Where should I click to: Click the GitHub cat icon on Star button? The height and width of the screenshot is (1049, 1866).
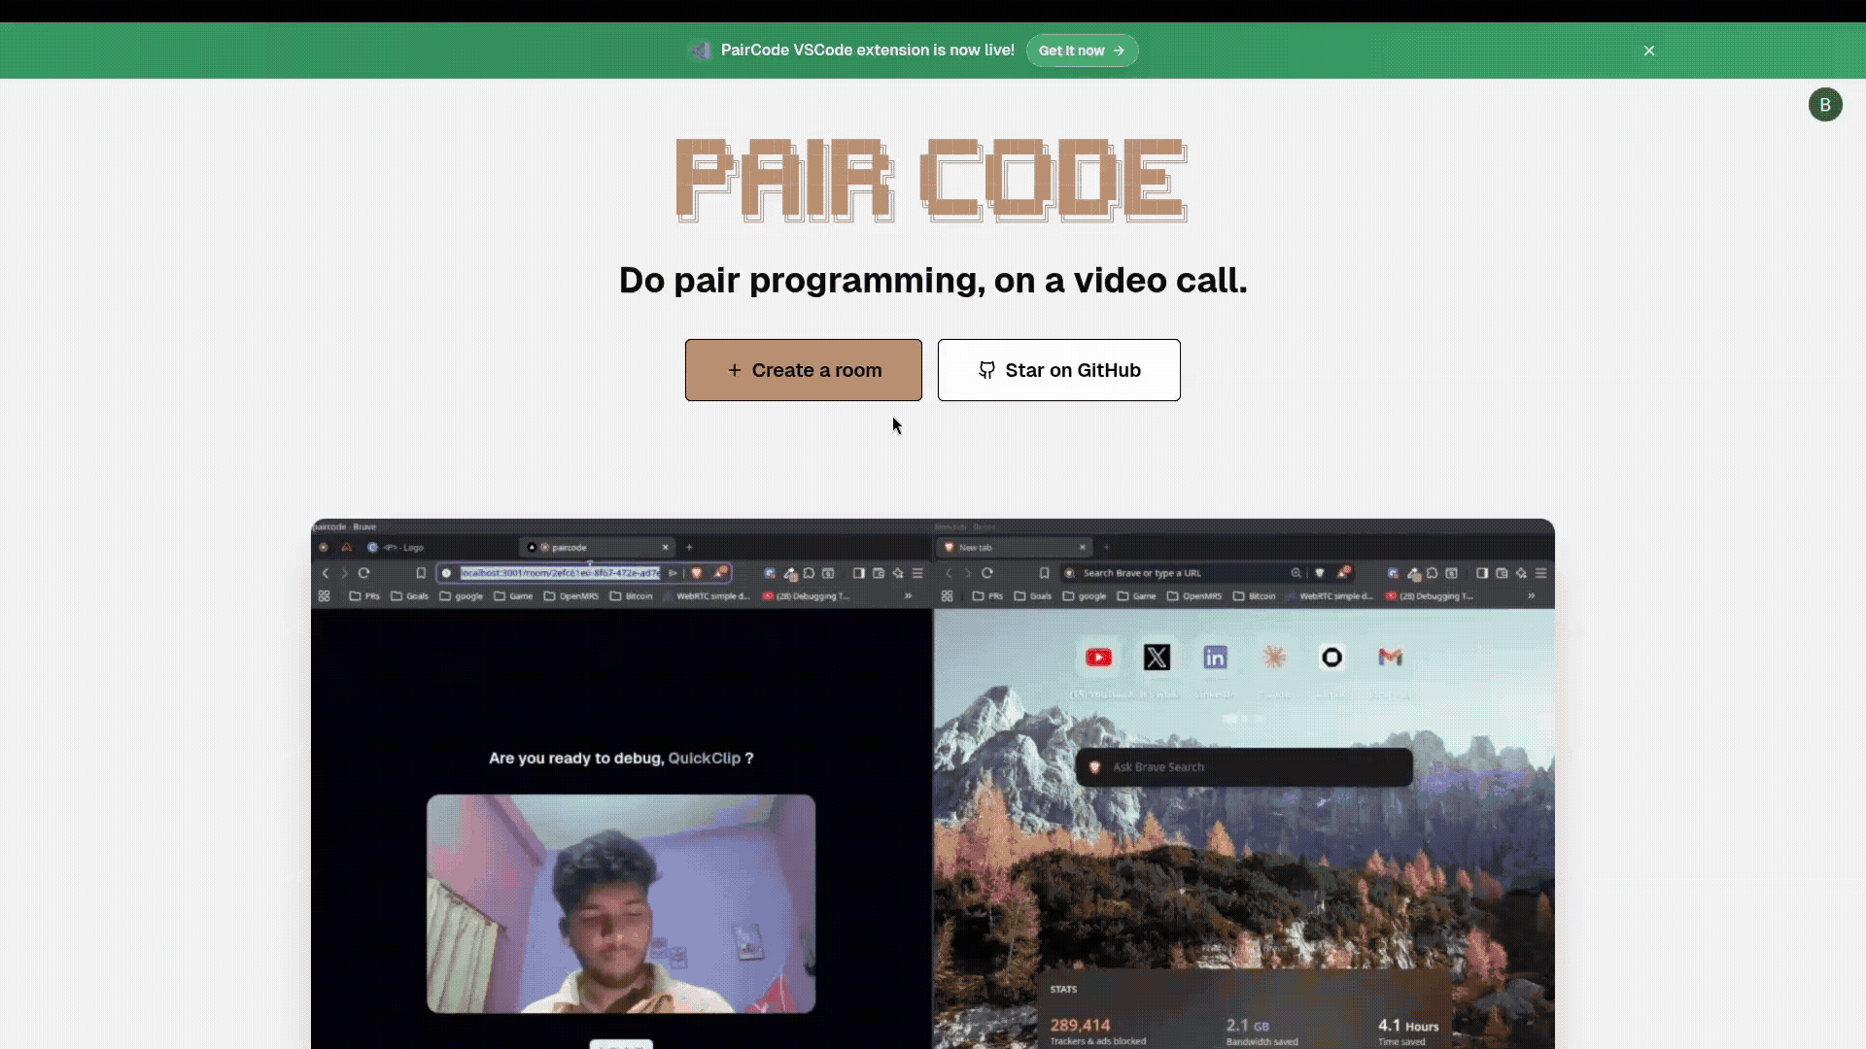pyautogui.click(x=986, y=370)
